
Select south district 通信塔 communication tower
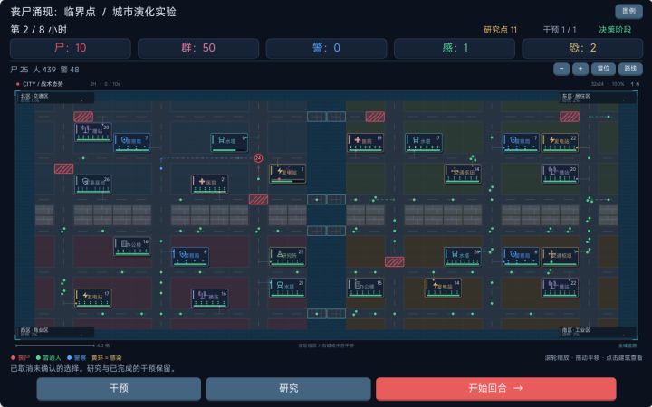(x=560, y=257)
